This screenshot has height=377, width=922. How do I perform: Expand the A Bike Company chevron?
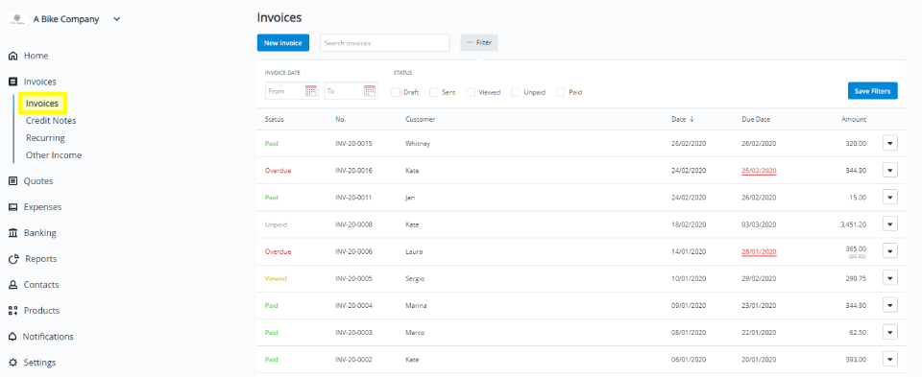click(x=116, y=19)
